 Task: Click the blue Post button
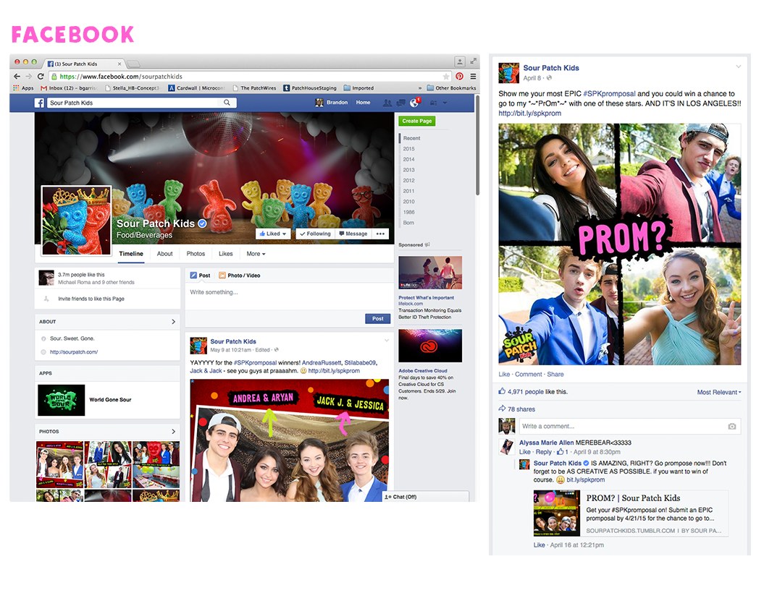click(377, 319)
